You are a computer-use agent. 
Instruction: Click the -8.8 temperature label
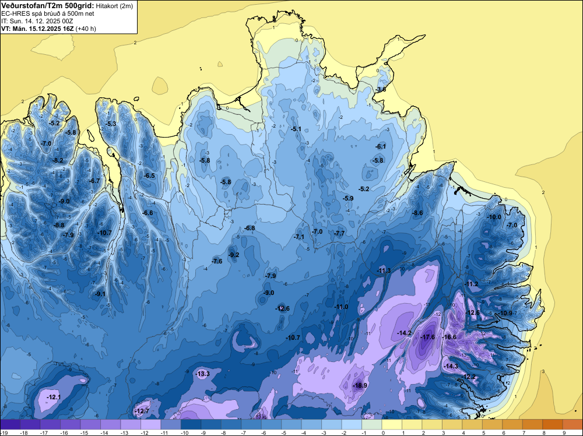pyautogui.click(x=59, y=225)
